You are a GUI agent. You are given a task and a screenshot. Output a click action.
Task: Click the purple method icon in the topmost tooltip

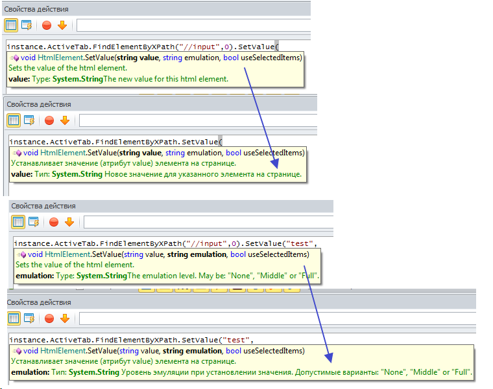coord(15,58)
